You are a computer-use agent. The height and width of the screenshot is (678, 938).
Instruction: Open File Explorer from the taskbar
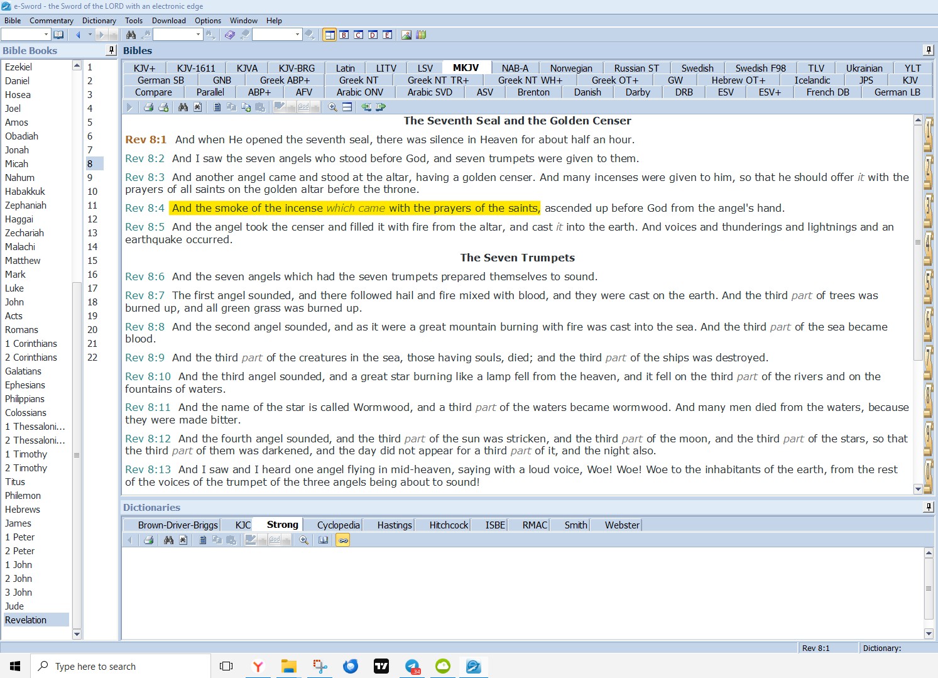tap(288, 666)
